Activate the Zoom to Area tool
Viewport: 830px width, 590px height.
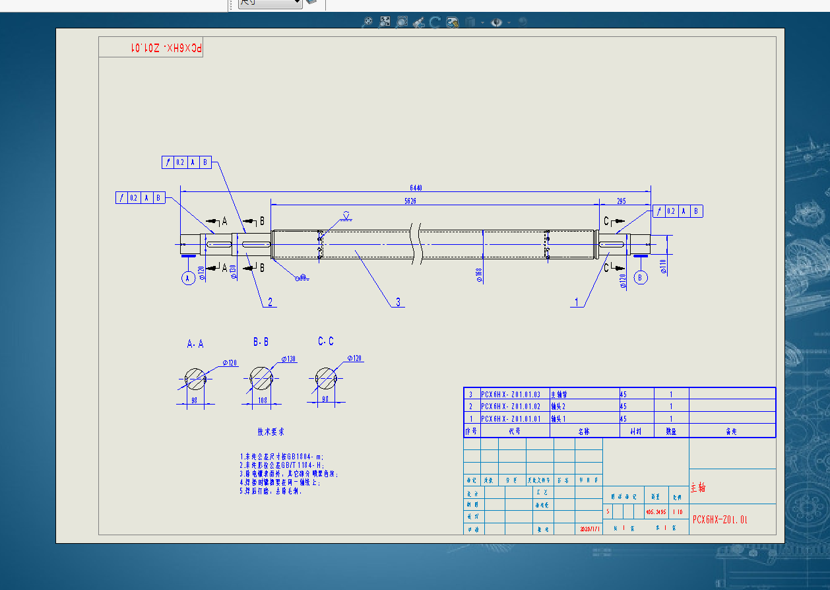385,22
